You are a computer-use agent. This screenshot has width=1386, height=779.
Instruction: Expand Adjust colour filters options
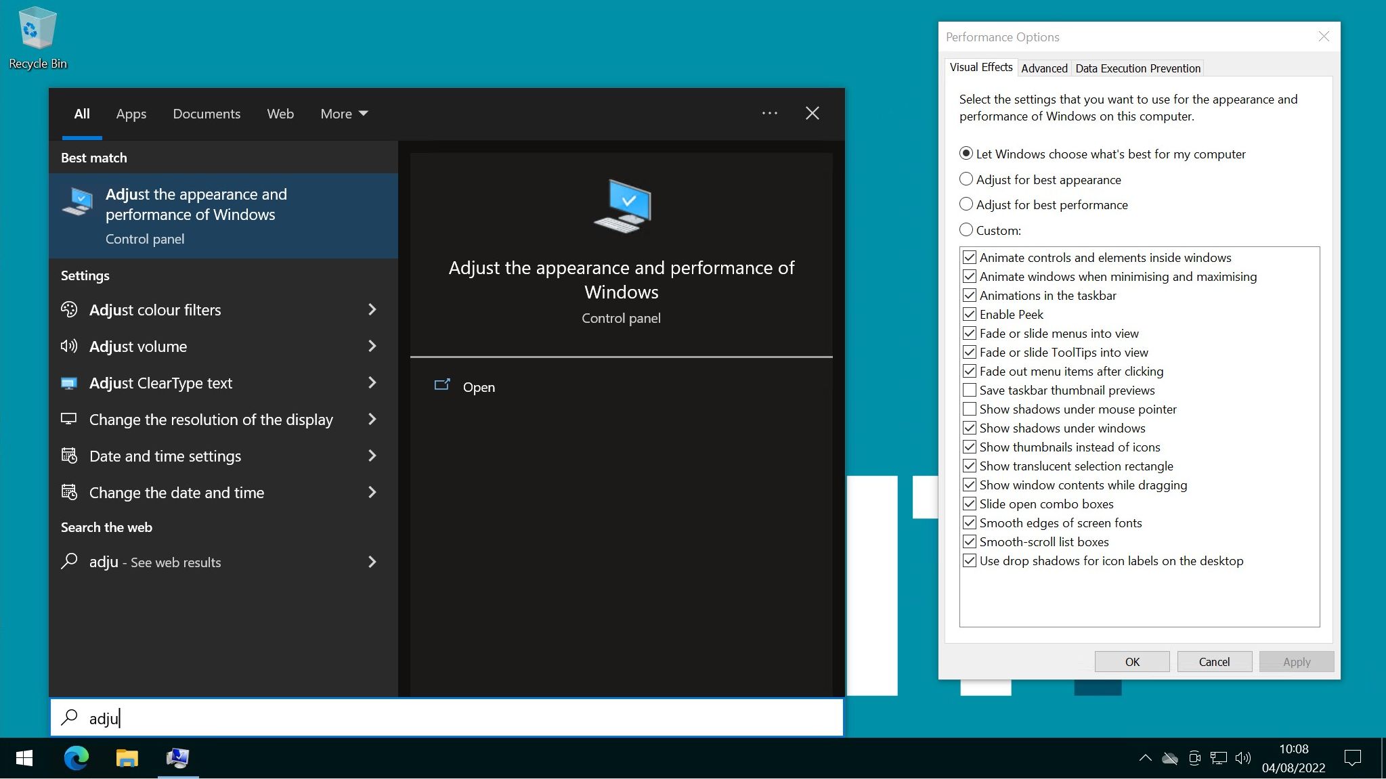point(372,309)
